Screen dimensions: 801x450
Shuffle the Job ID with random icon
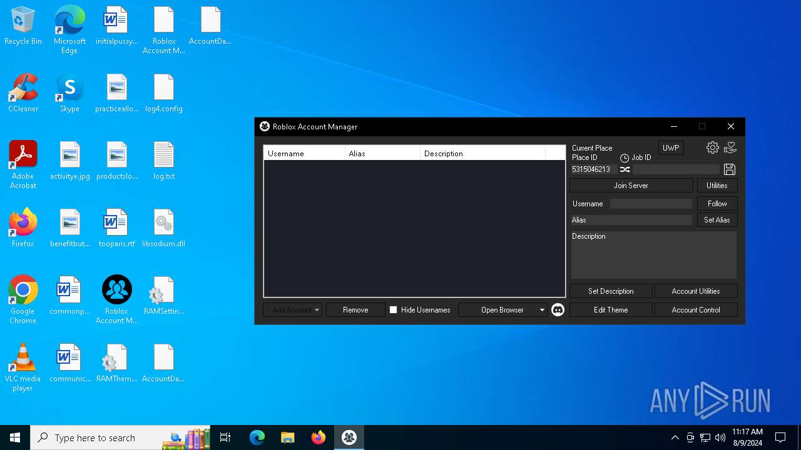[625, 169]
